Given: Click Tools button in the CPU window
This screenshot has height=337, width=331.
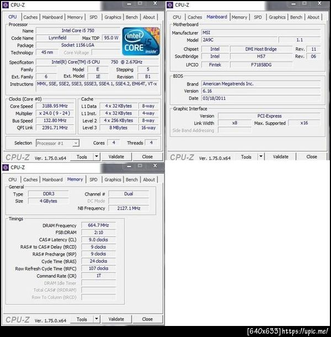Looking at the screenshot, I should pos(82,157).
